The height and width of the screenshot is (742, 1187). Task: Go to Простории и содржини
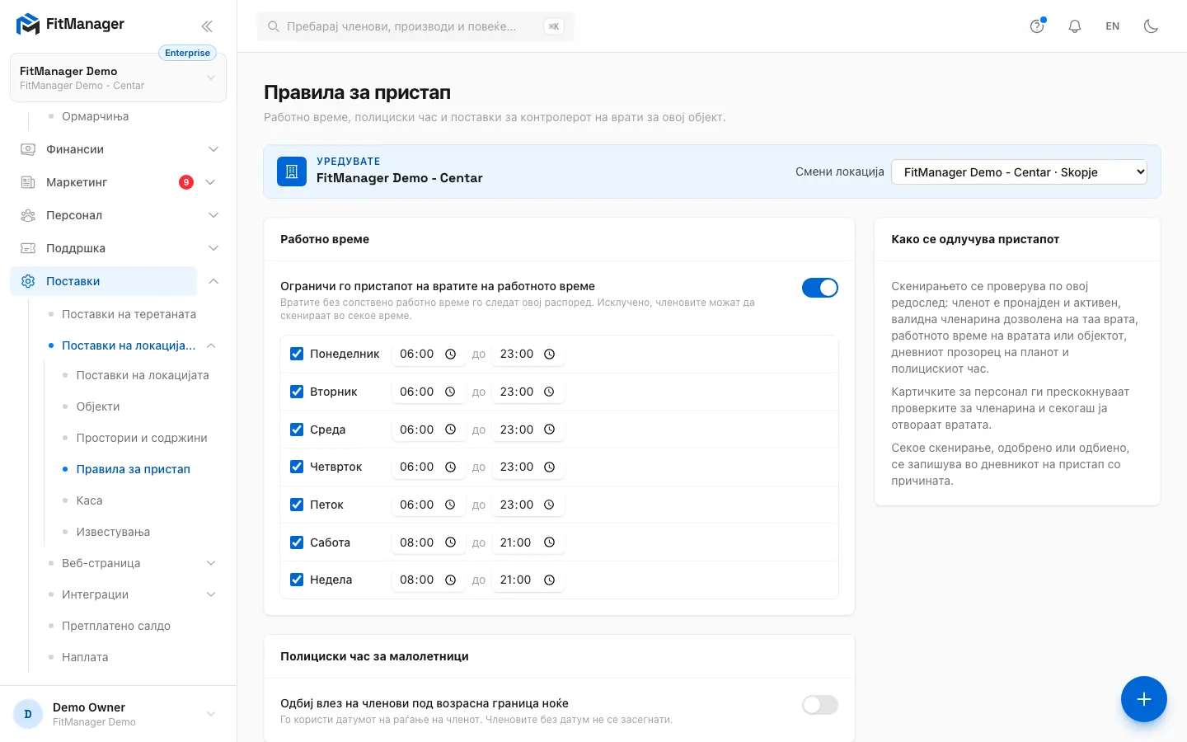142,438
